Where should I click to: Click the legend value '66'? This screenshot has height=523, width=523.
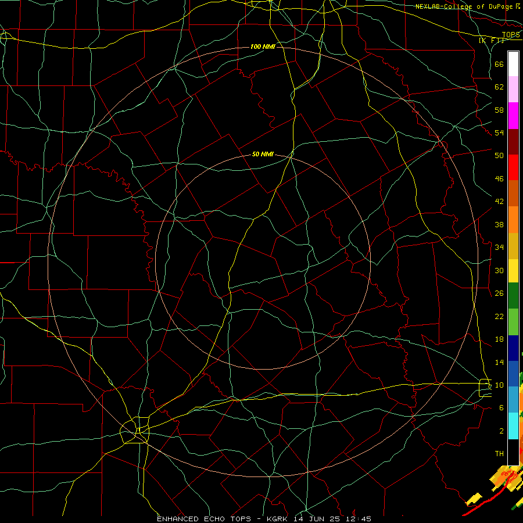[x=499, y=64]
